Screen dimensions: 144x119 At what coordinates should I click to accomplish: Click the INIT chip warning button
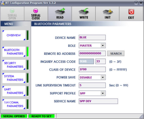coord(107,14)
